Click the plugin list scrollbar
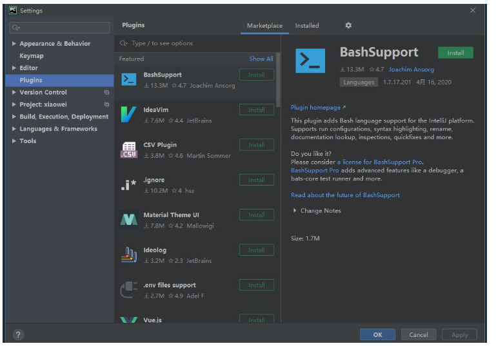496x346 pixels. pos(278,81)
